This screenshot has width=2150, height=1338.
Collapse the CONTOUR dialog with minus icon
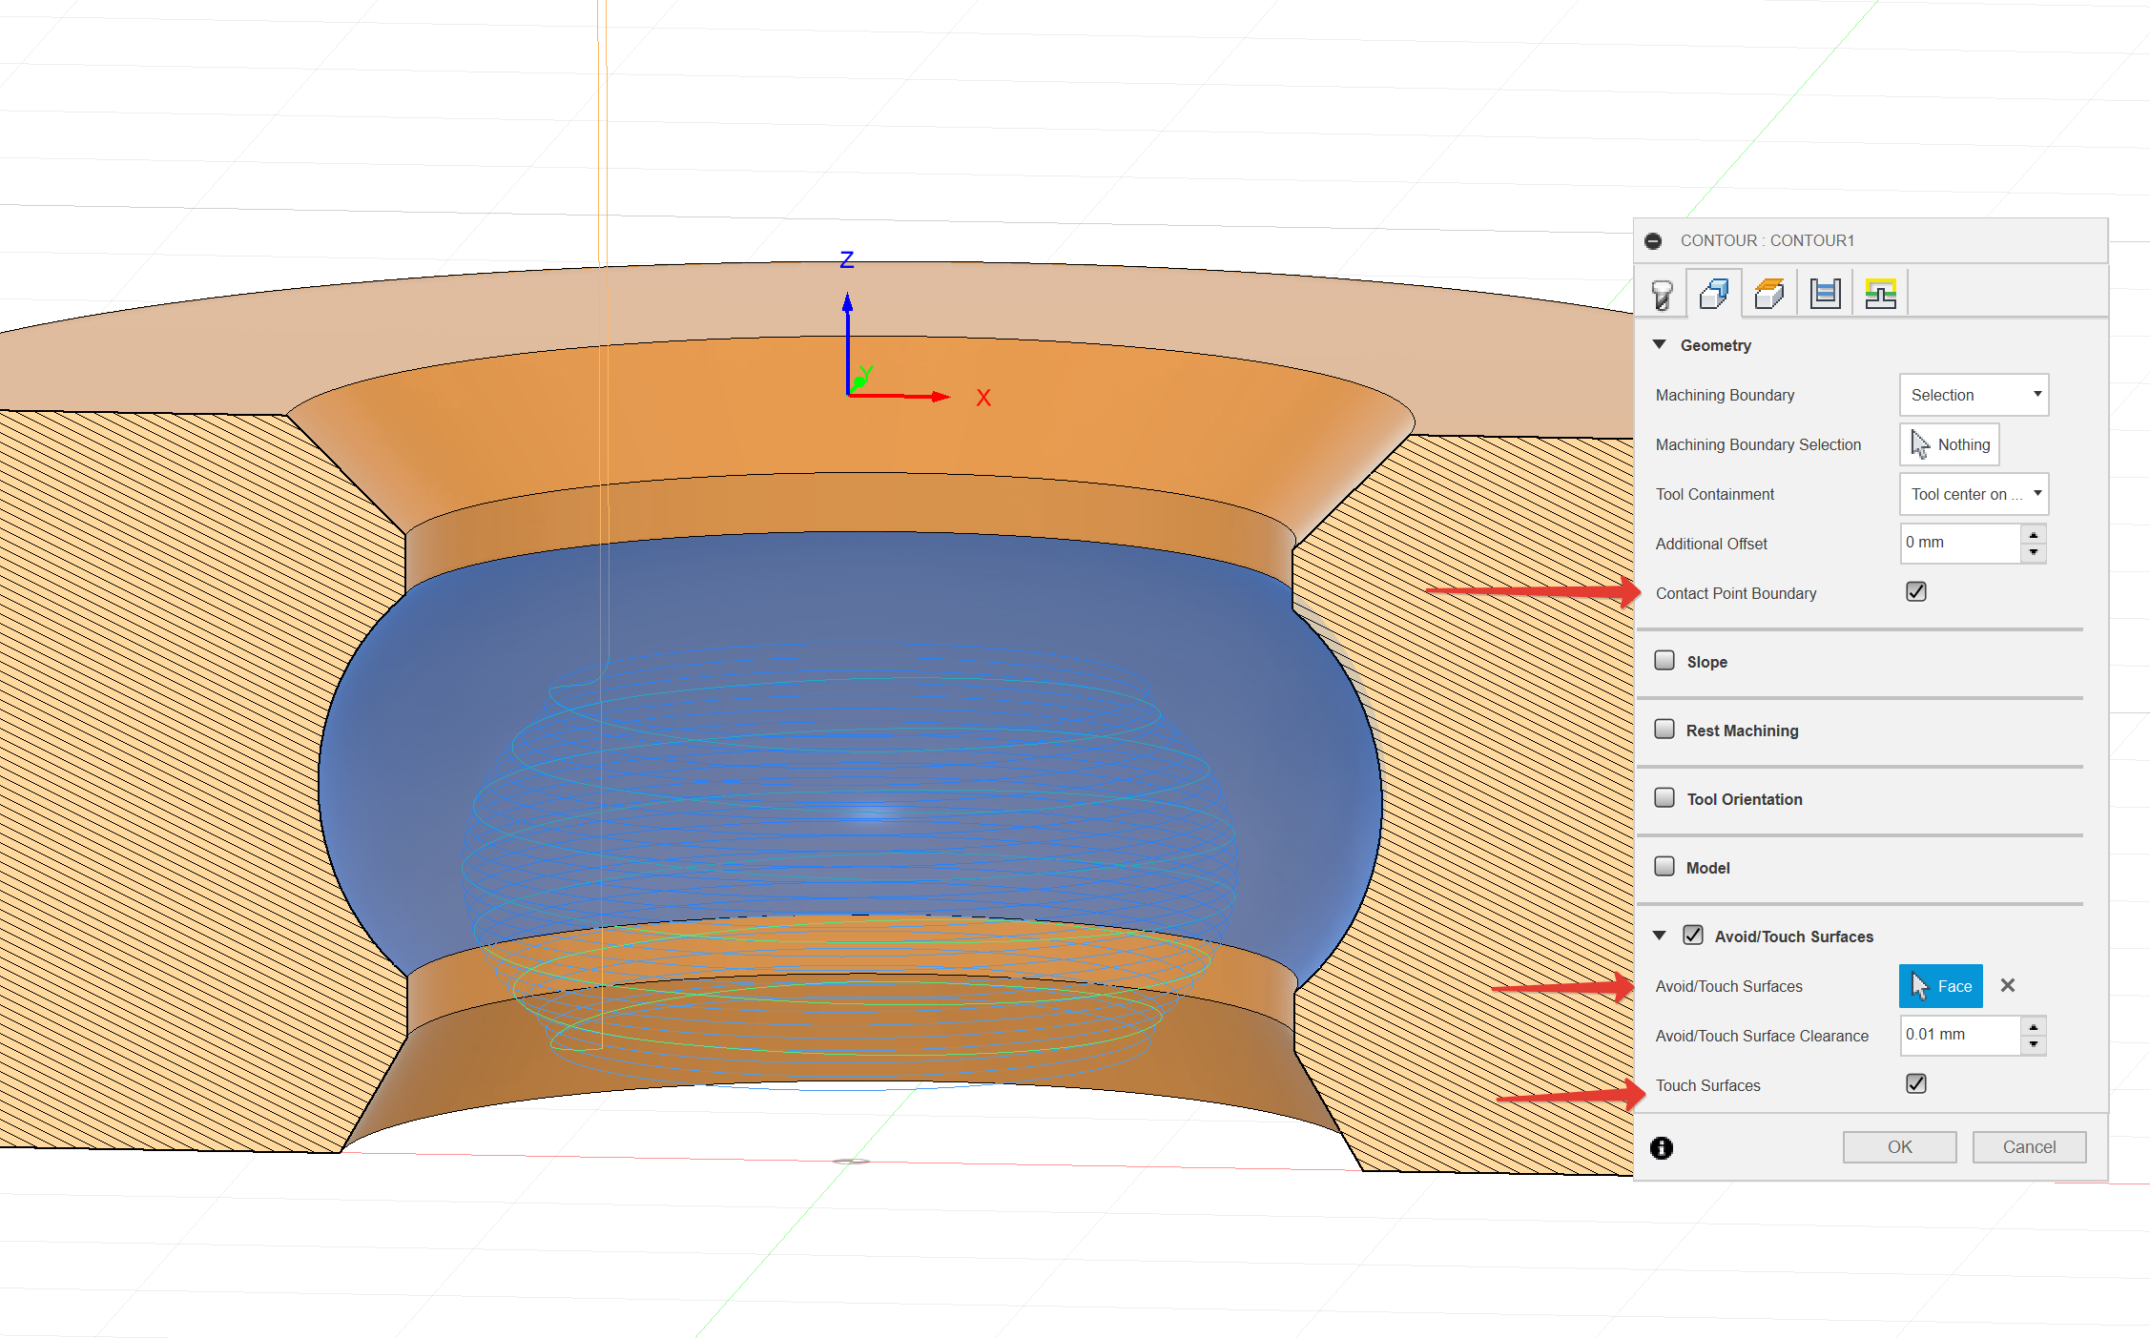pyautogui.click(x=1654, y=241)
